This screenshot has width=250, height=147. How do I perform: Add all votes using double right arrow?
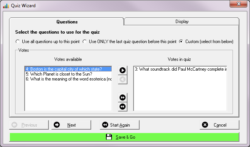123,97
